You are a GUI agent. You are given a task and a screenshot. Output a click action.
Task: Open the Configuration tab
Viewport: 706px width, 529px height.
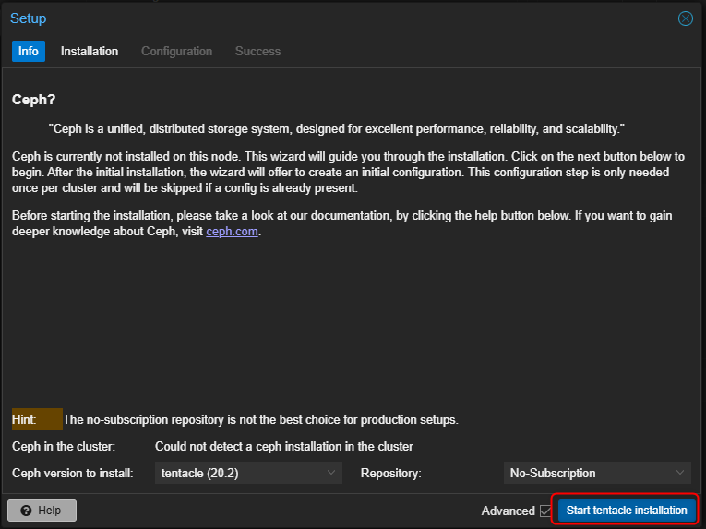[x=176, y=51]
